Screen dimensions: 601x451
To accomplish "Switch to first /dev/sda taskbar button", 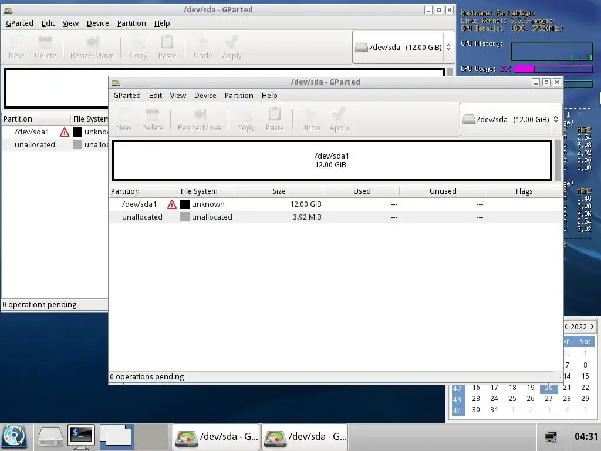I will tap(216, 437).
